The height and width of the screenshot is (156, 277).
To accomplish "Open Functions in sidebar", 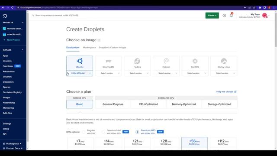I will tap(8, 66).
